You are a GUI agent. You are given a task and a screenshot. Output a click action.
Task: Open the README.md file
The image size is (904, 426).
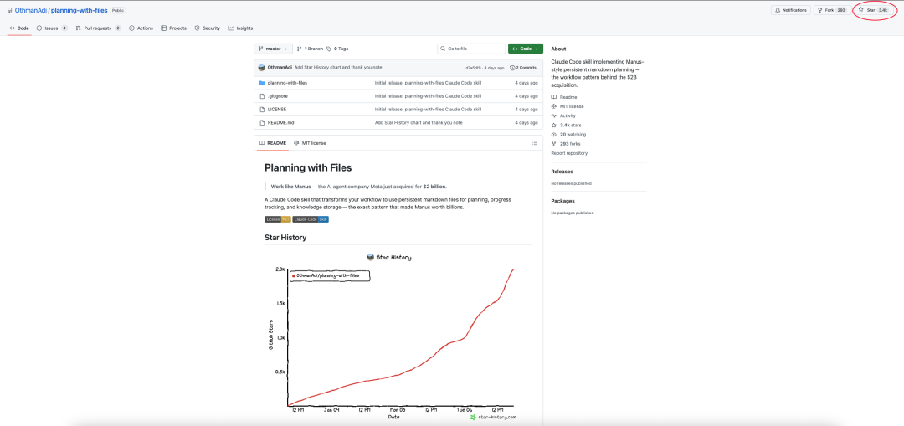click(x=280, y=123)
